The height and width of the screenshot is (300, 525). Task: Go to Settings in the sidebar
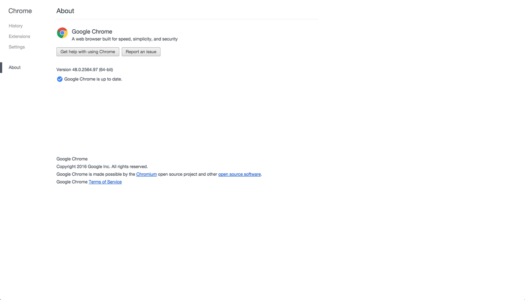coord(17,47)
